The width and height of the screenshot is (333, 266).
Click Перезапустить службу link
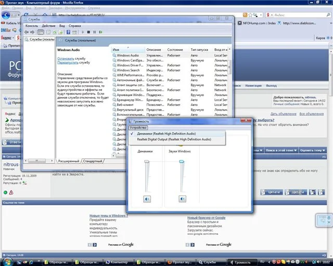(x=73, y=62)
